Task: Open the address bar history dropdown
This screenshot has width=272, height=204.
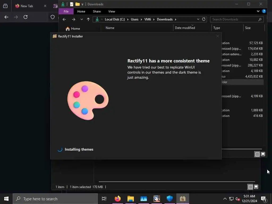Action: click(198, 19)
